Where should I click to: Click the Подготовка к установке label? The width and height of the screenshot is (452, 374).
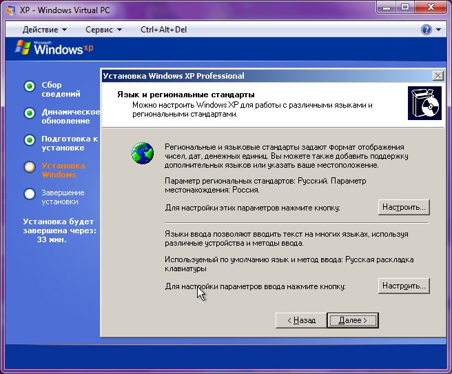click(x=70, y=143)
